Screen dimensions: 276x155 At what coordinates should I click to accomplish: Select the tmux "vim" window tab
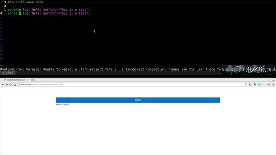(8, 73)
